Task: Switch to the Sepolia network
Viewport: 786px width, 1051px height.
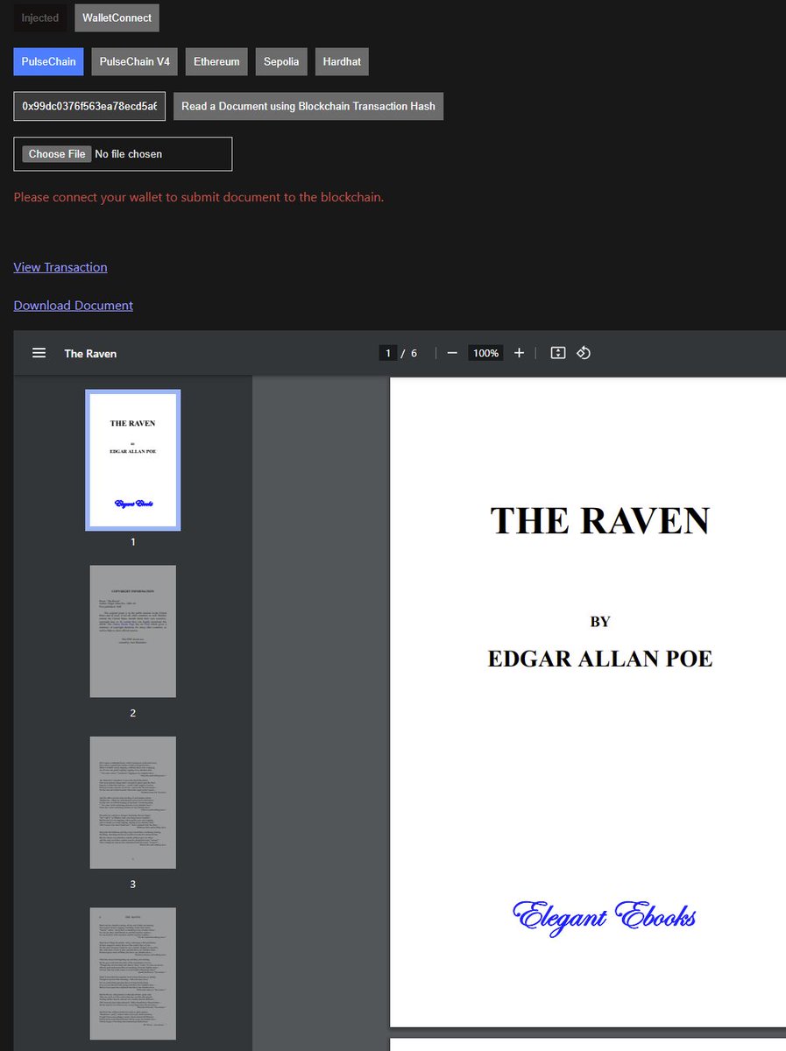Action: tap(281, 62)
